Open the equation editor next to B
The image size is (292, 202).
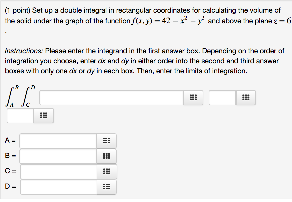coord(106,156)
